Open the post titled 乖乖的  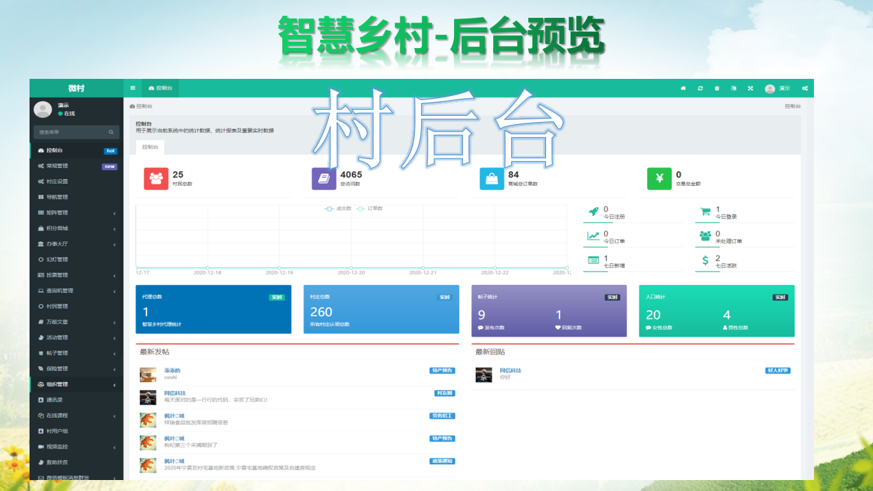pyautogui.click(x=172, y=371)
